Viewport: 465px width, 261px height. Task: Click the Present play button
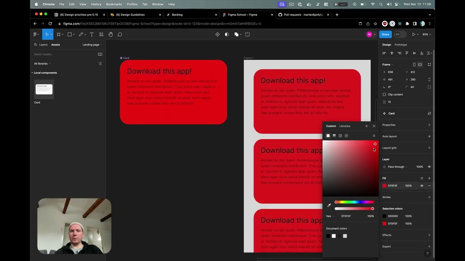413,34
